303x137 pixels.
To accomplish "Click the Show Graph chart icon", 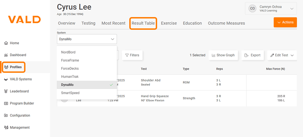I will tap(214, 55).
